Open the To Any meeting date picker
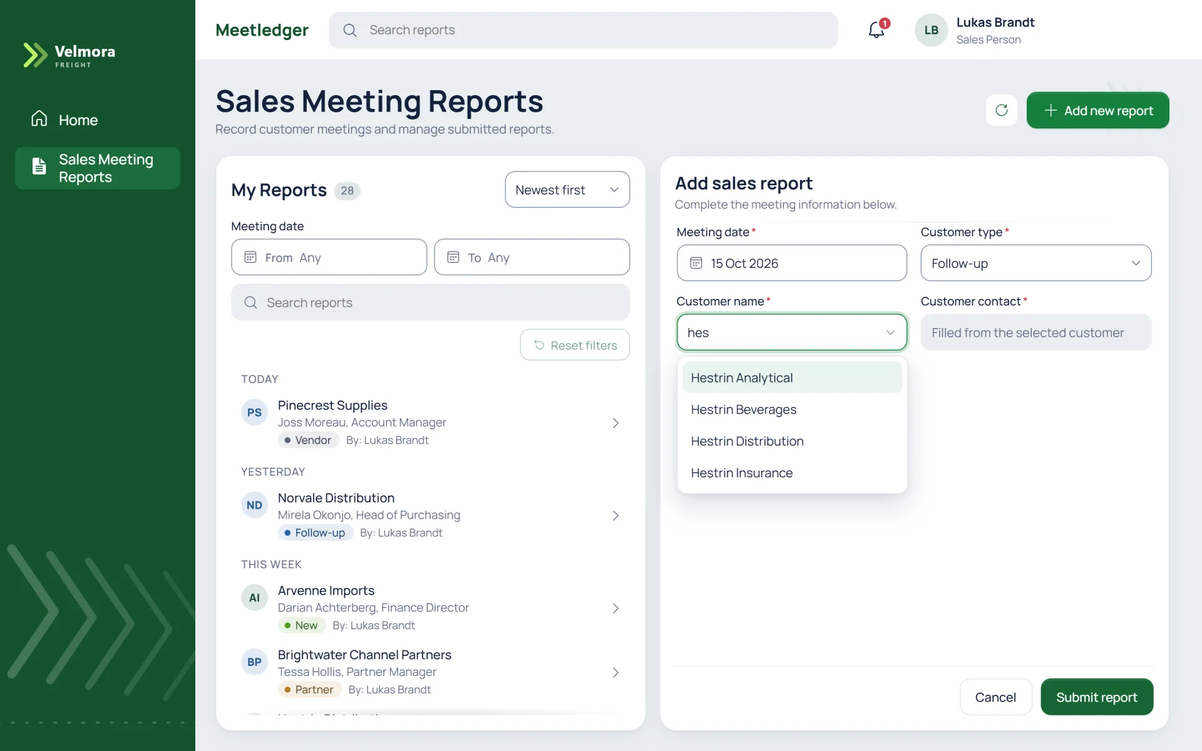Image resolution: width=1202 pixels, height=751 pixels. point(532,257)
